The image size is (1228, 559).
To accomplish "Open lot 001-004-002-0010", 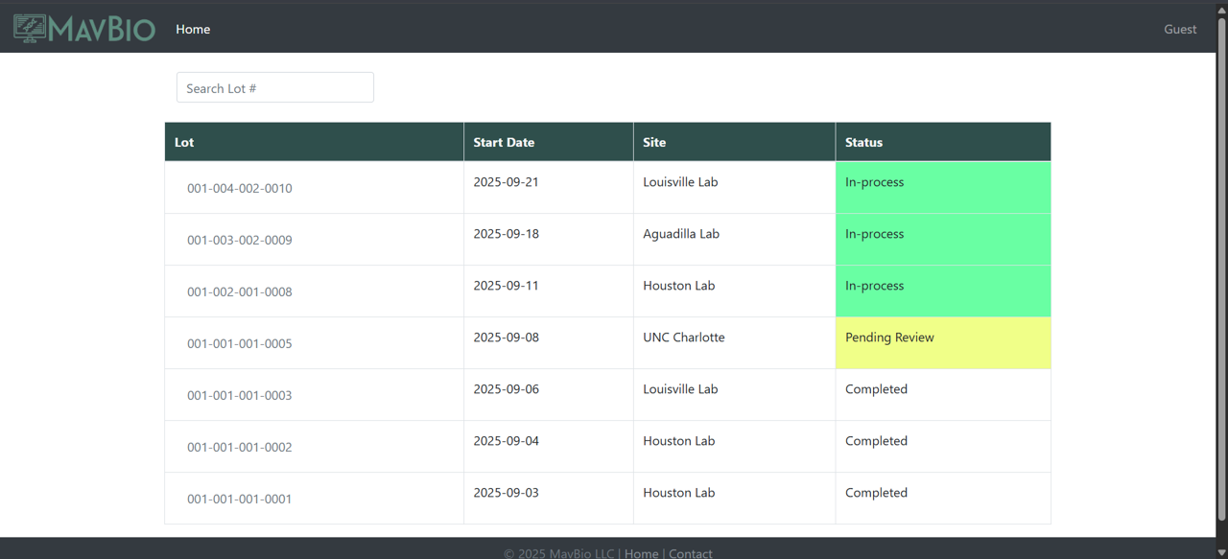I will coord(239,188).
